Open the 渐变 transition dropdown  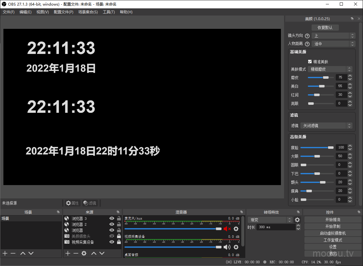[270, 220]
